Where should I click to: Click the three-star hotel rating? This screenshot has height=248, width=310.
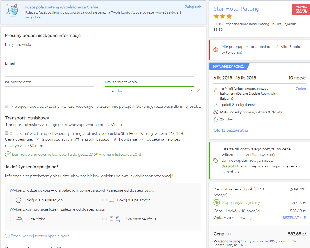click(223, 16)
